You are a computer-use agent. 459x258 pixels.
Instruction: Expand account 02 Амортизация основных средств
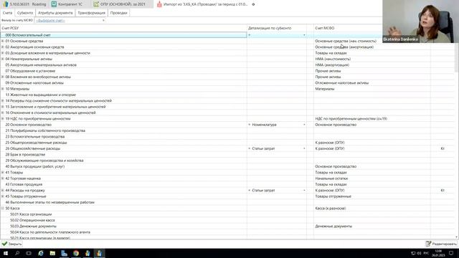(x=3, y=47)
